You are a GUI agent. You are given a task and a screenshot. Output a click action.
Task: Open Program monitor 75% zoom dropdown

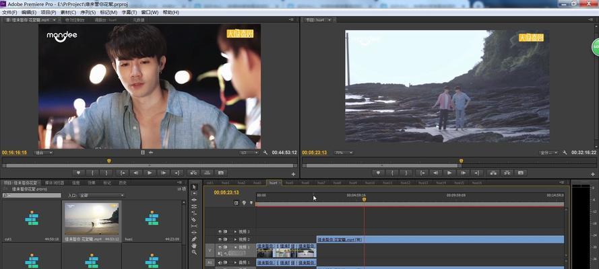tap(344, 153)
